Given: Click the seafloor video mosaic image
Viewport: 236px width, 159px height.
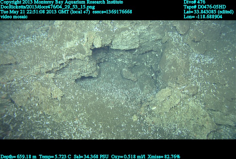Looking at the screenshot, I should click(x=118, y=80).
